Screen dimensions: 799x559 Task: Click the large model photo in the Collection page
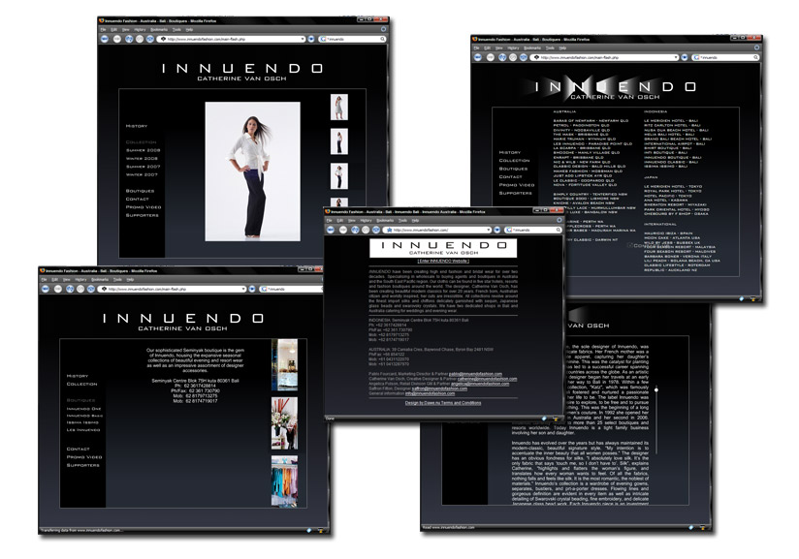(253, 171)
